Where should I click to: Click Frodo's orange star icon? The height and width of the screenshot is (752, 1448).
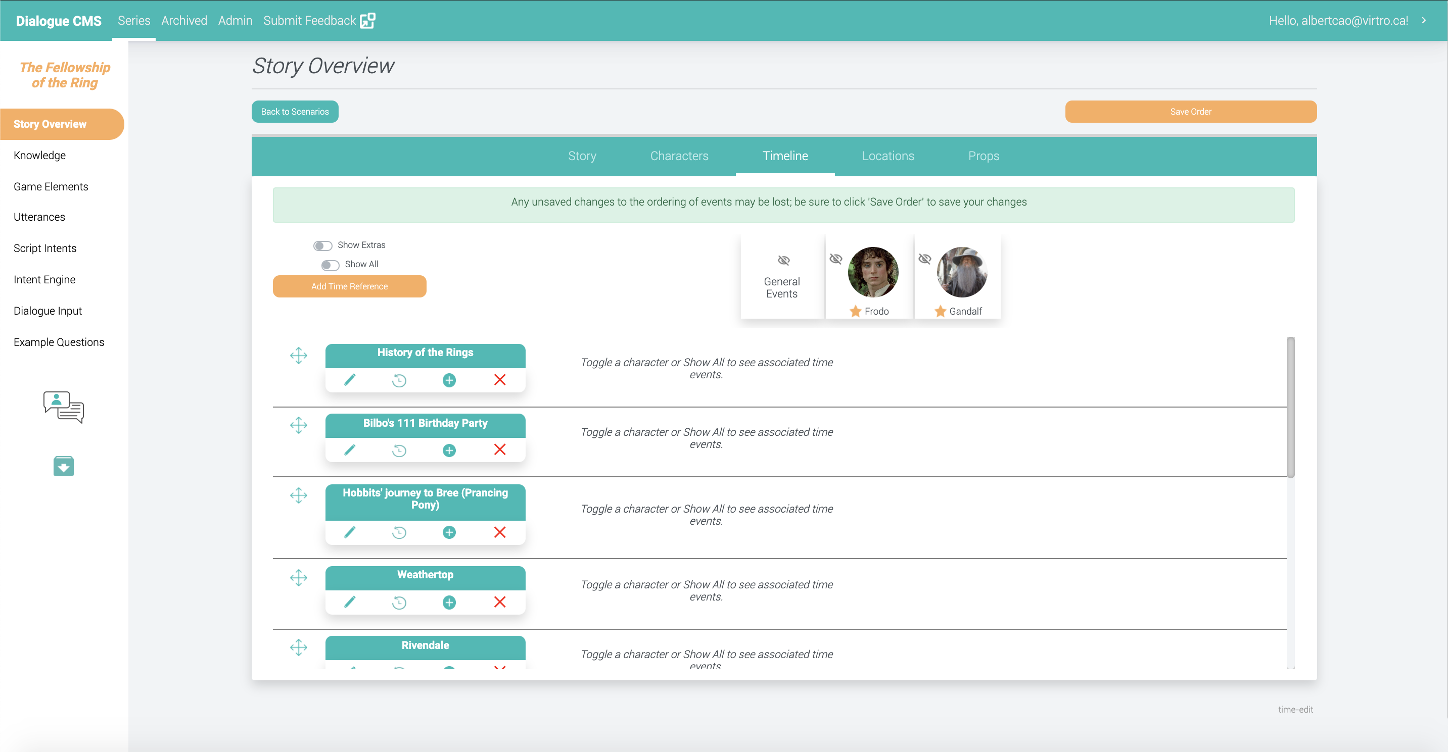point(855,311)
